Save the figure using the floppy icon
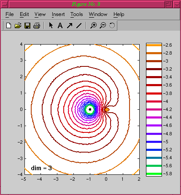Viewport: 181px width, 195px height. [x=27, y=26]
